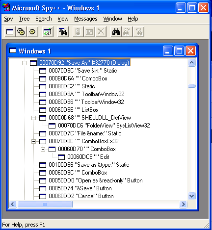
Task: Click the Clear Log X toolbar icon
Action: (101, 31)
